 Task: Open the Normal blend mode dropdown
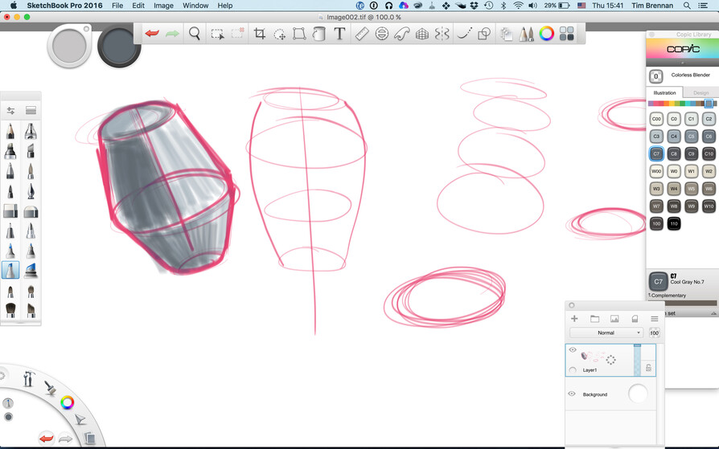click(606, 333)
